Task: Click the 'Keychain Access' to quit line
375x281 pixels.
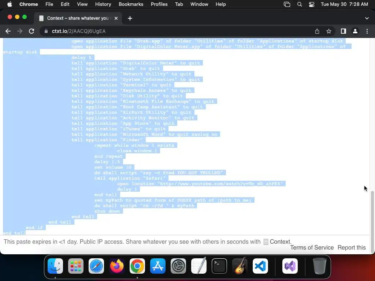Action: click(131, 90)
